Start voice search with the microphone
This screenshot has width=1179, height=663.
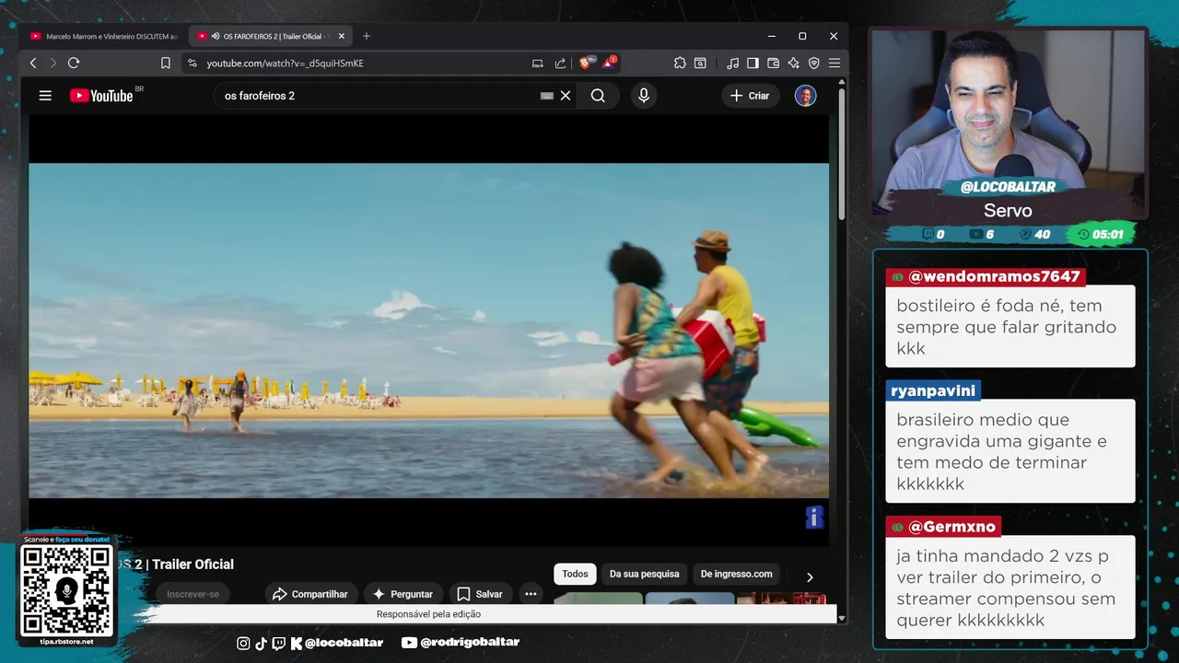point(644,96)
